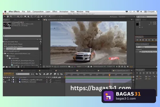Create new composition from Project panel footer
The width and height of the screenshot is (160, 107).
[10, 67]
